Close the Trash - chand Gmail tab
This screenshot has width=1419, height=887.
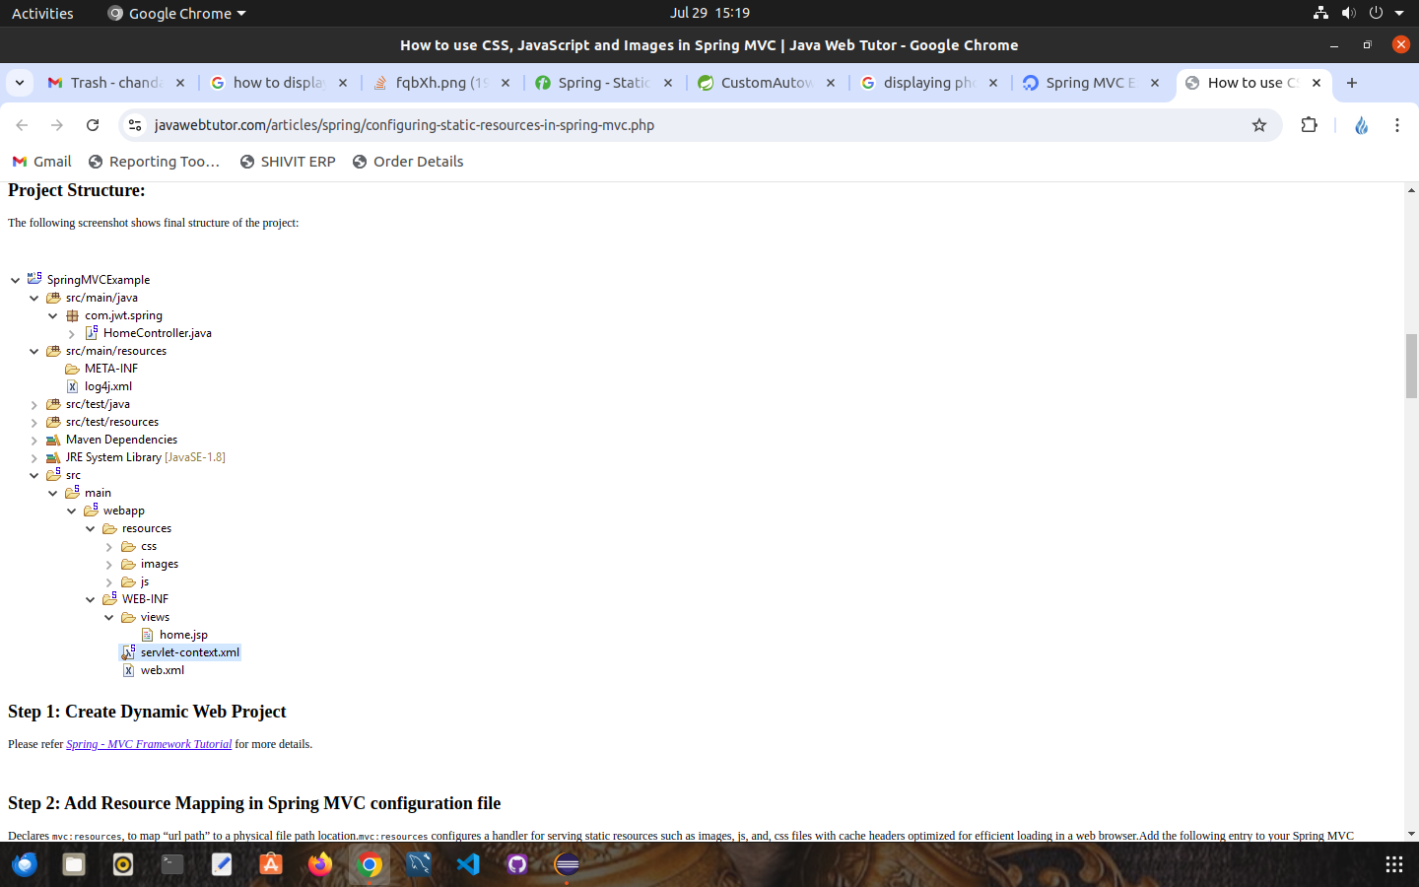(180, 83)
